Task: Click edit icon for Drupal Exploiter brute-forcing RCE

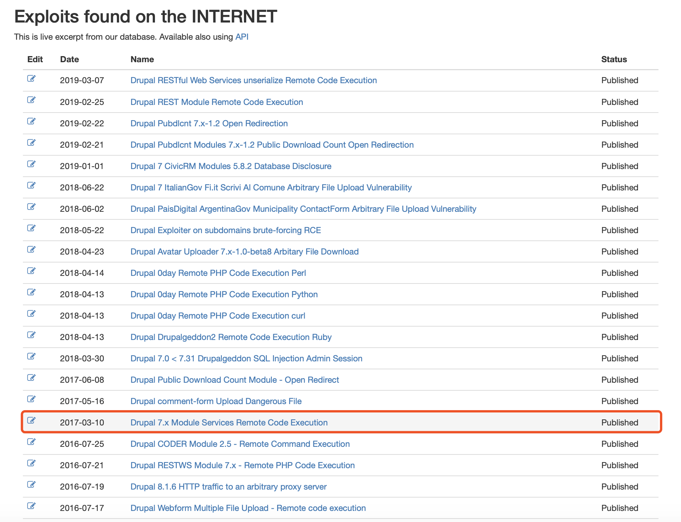Action: click(31, 228)
